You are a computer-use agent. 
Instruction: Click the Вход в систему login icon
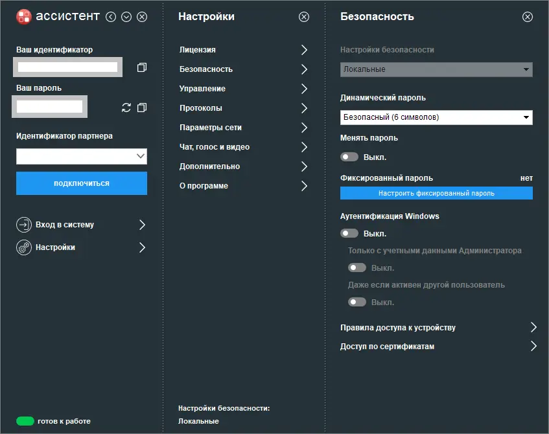24,225
